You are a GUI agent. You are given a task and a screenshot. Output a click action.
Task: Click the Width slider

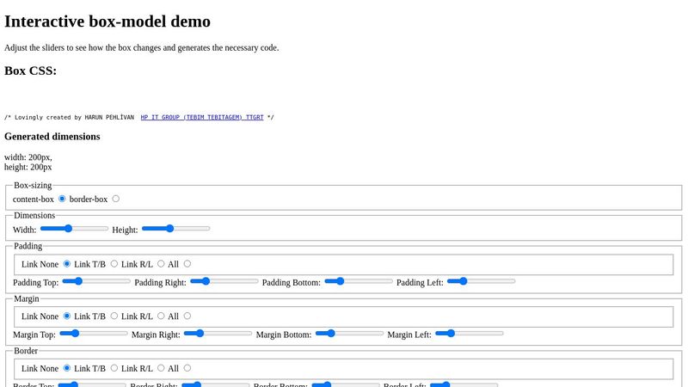(x=74, y=229)
